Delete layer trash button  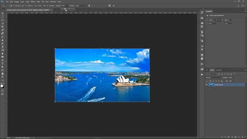click(x=242, y=137)
